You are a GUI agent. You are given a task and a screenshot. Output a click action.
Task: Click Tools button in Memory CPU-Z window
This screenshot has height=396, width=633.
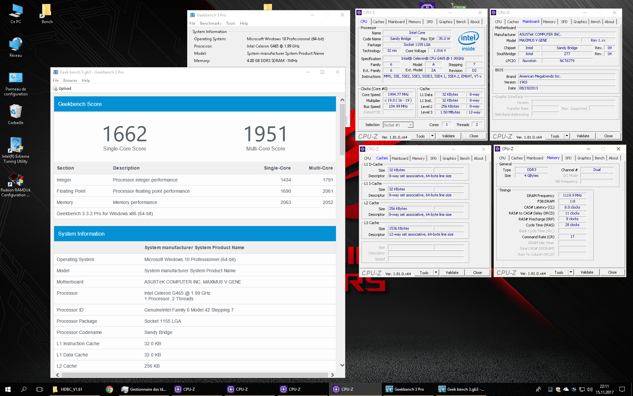[x=559, y=272]
